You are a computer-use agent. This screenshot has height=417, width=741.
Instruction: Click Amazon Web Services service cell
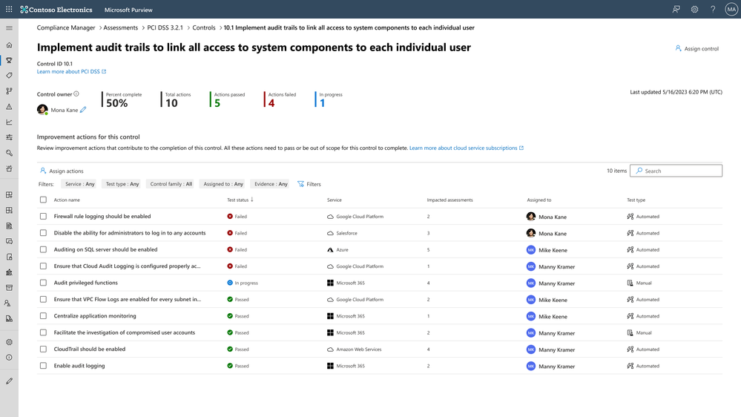click(x=354, y=349)
